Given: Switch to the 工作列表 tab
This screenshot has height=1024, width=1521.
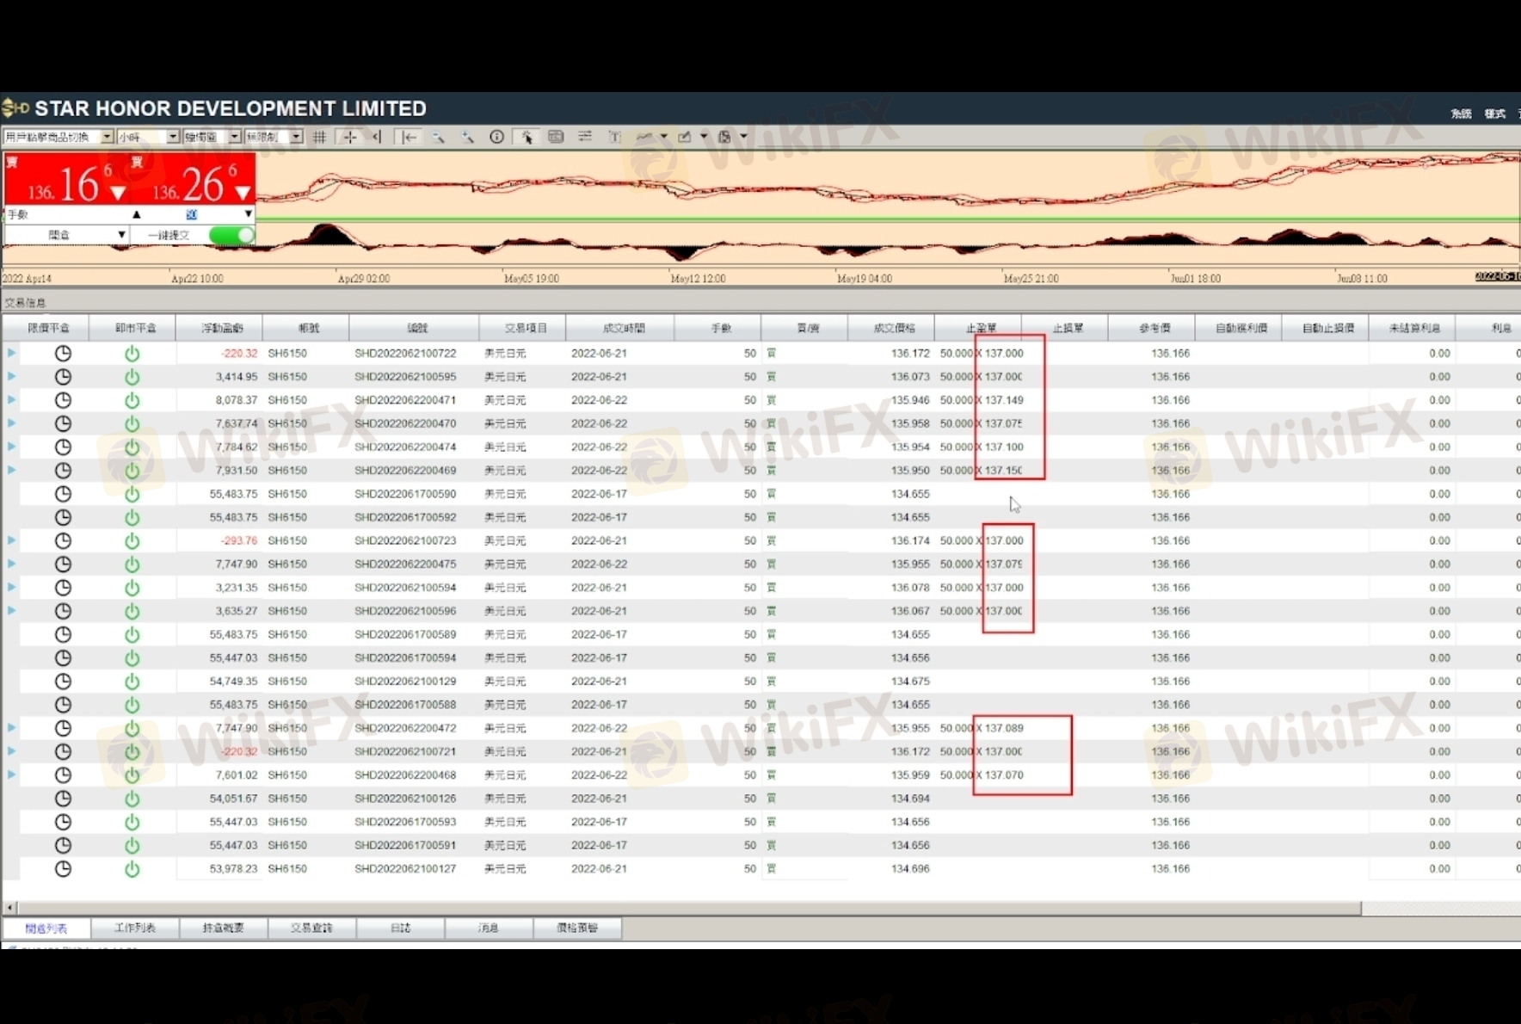Looking at the screenshot, I should click(135, 928).
